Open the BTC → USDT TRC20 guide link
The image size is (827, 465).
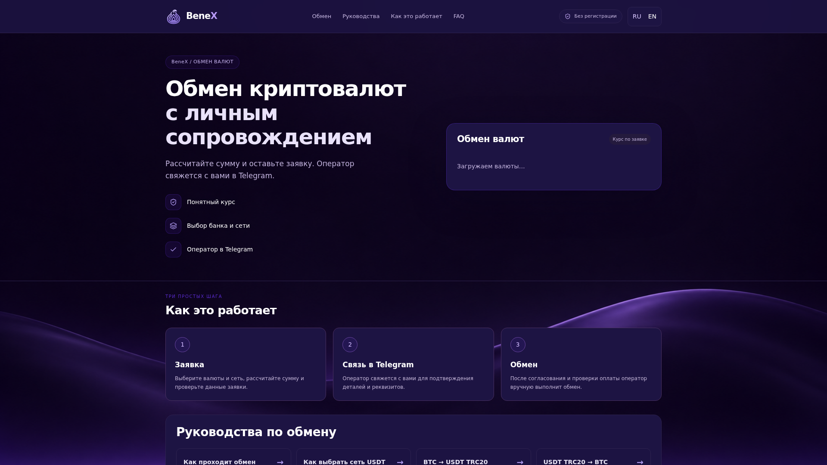pyautogui.click(x=473, y=457)
